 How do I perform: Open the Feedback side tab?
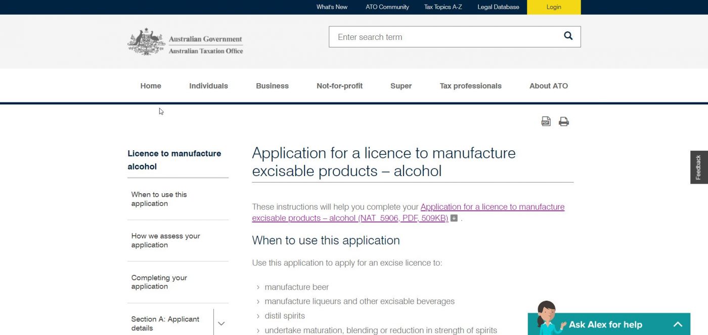point(699,167)
